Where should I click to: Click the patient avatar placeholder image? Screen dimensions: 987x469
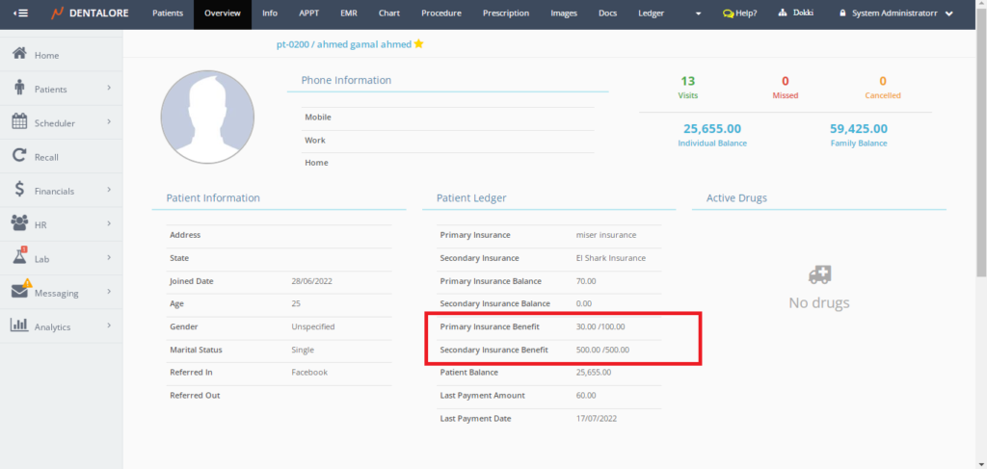point(207,116)
